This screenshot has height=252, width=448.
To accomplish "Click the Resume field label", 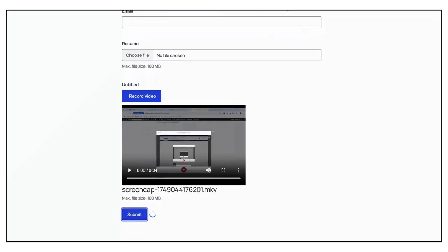I will (130, 44).
